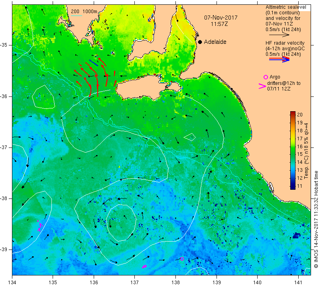319x287 pixels.
Task: Click the colorbar value 20
Action: coord(300,114)
